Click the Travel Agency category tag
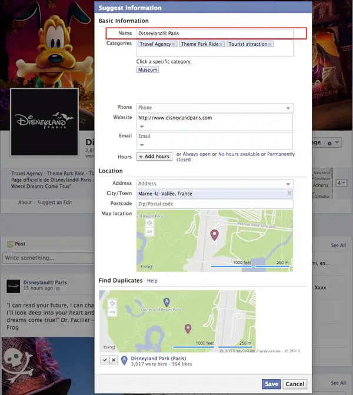353x395 pixels. pos(155,44)
